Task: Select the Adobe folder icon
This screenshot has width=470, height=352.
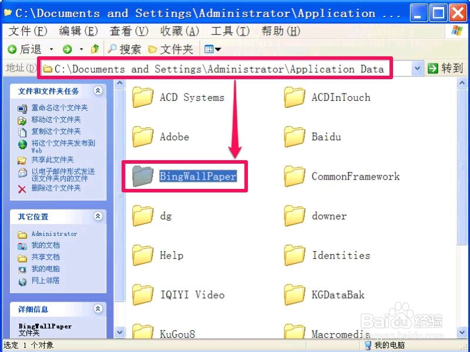Action: point(143,137)
